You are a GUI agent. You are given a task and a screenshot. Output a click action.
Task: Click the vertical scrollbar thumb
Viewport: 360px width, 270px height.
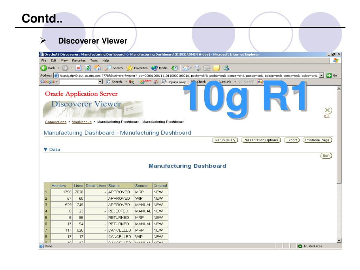[x=339, y=137]
